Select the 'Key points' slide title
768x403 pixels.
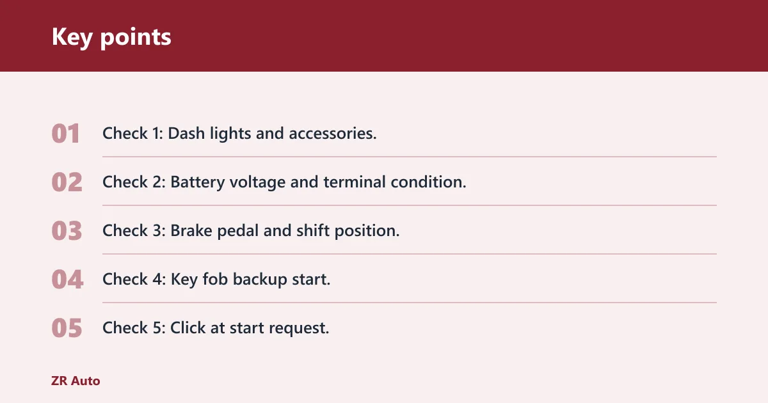(x=111, y=36)
